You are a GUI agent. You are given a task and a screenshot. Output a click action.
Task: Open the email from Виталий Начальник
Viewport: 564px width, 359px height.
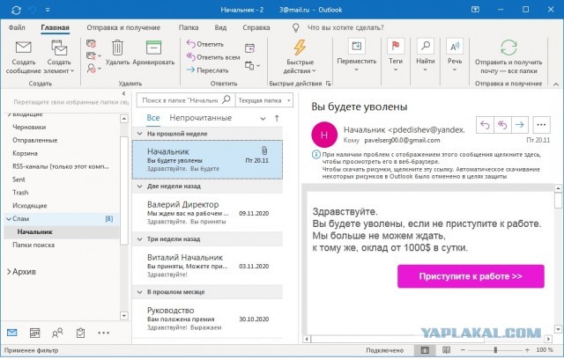pos(208,266)
